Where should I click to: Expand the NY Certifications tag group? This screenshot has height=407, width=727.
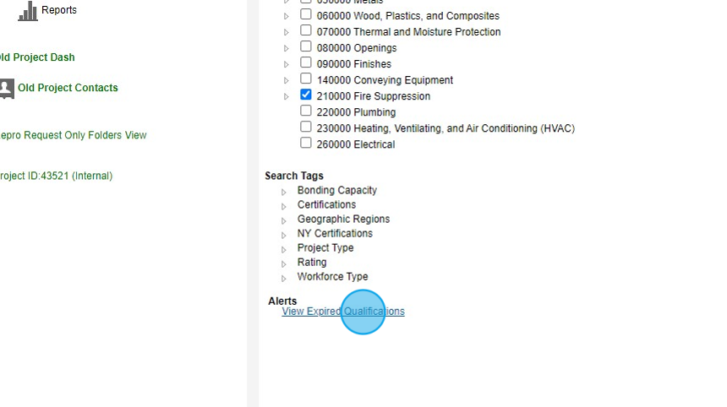pyautogui.click(x=285, y=235)
